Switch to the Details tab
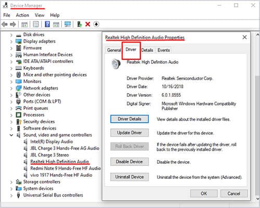The image size is (260, 208). [x=147, y=50]
